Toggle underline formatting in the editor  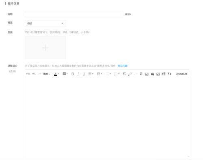click(x=84, y=74)
